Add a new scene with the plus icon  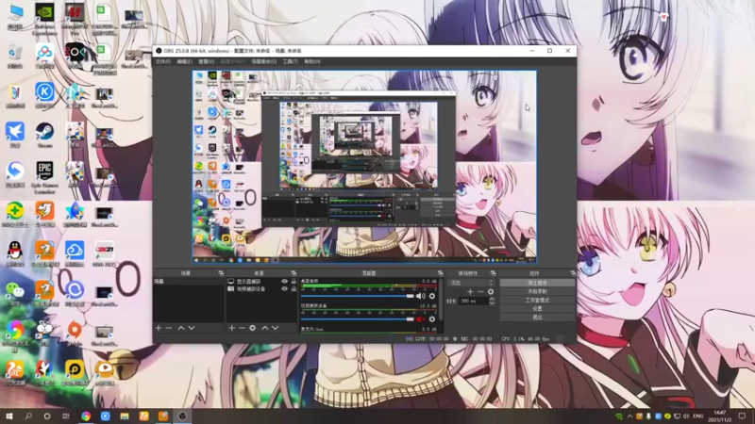point(159,328)
